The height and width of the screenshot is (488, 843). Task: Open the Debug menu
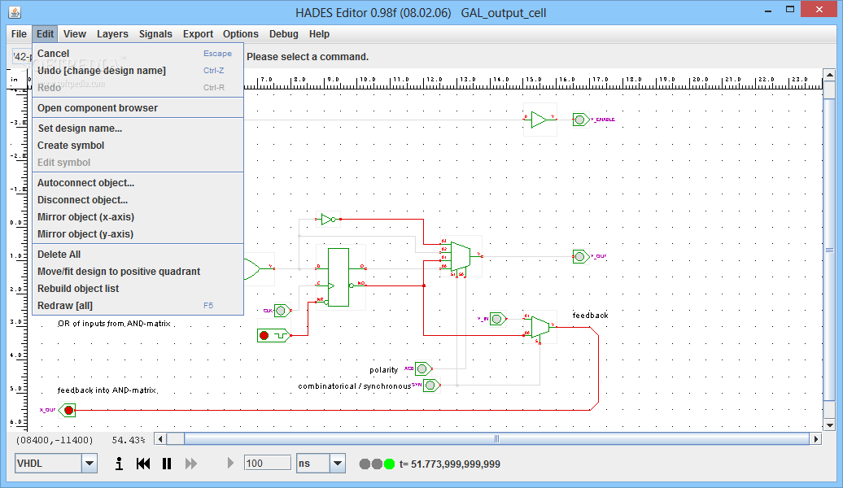[283, 34]
